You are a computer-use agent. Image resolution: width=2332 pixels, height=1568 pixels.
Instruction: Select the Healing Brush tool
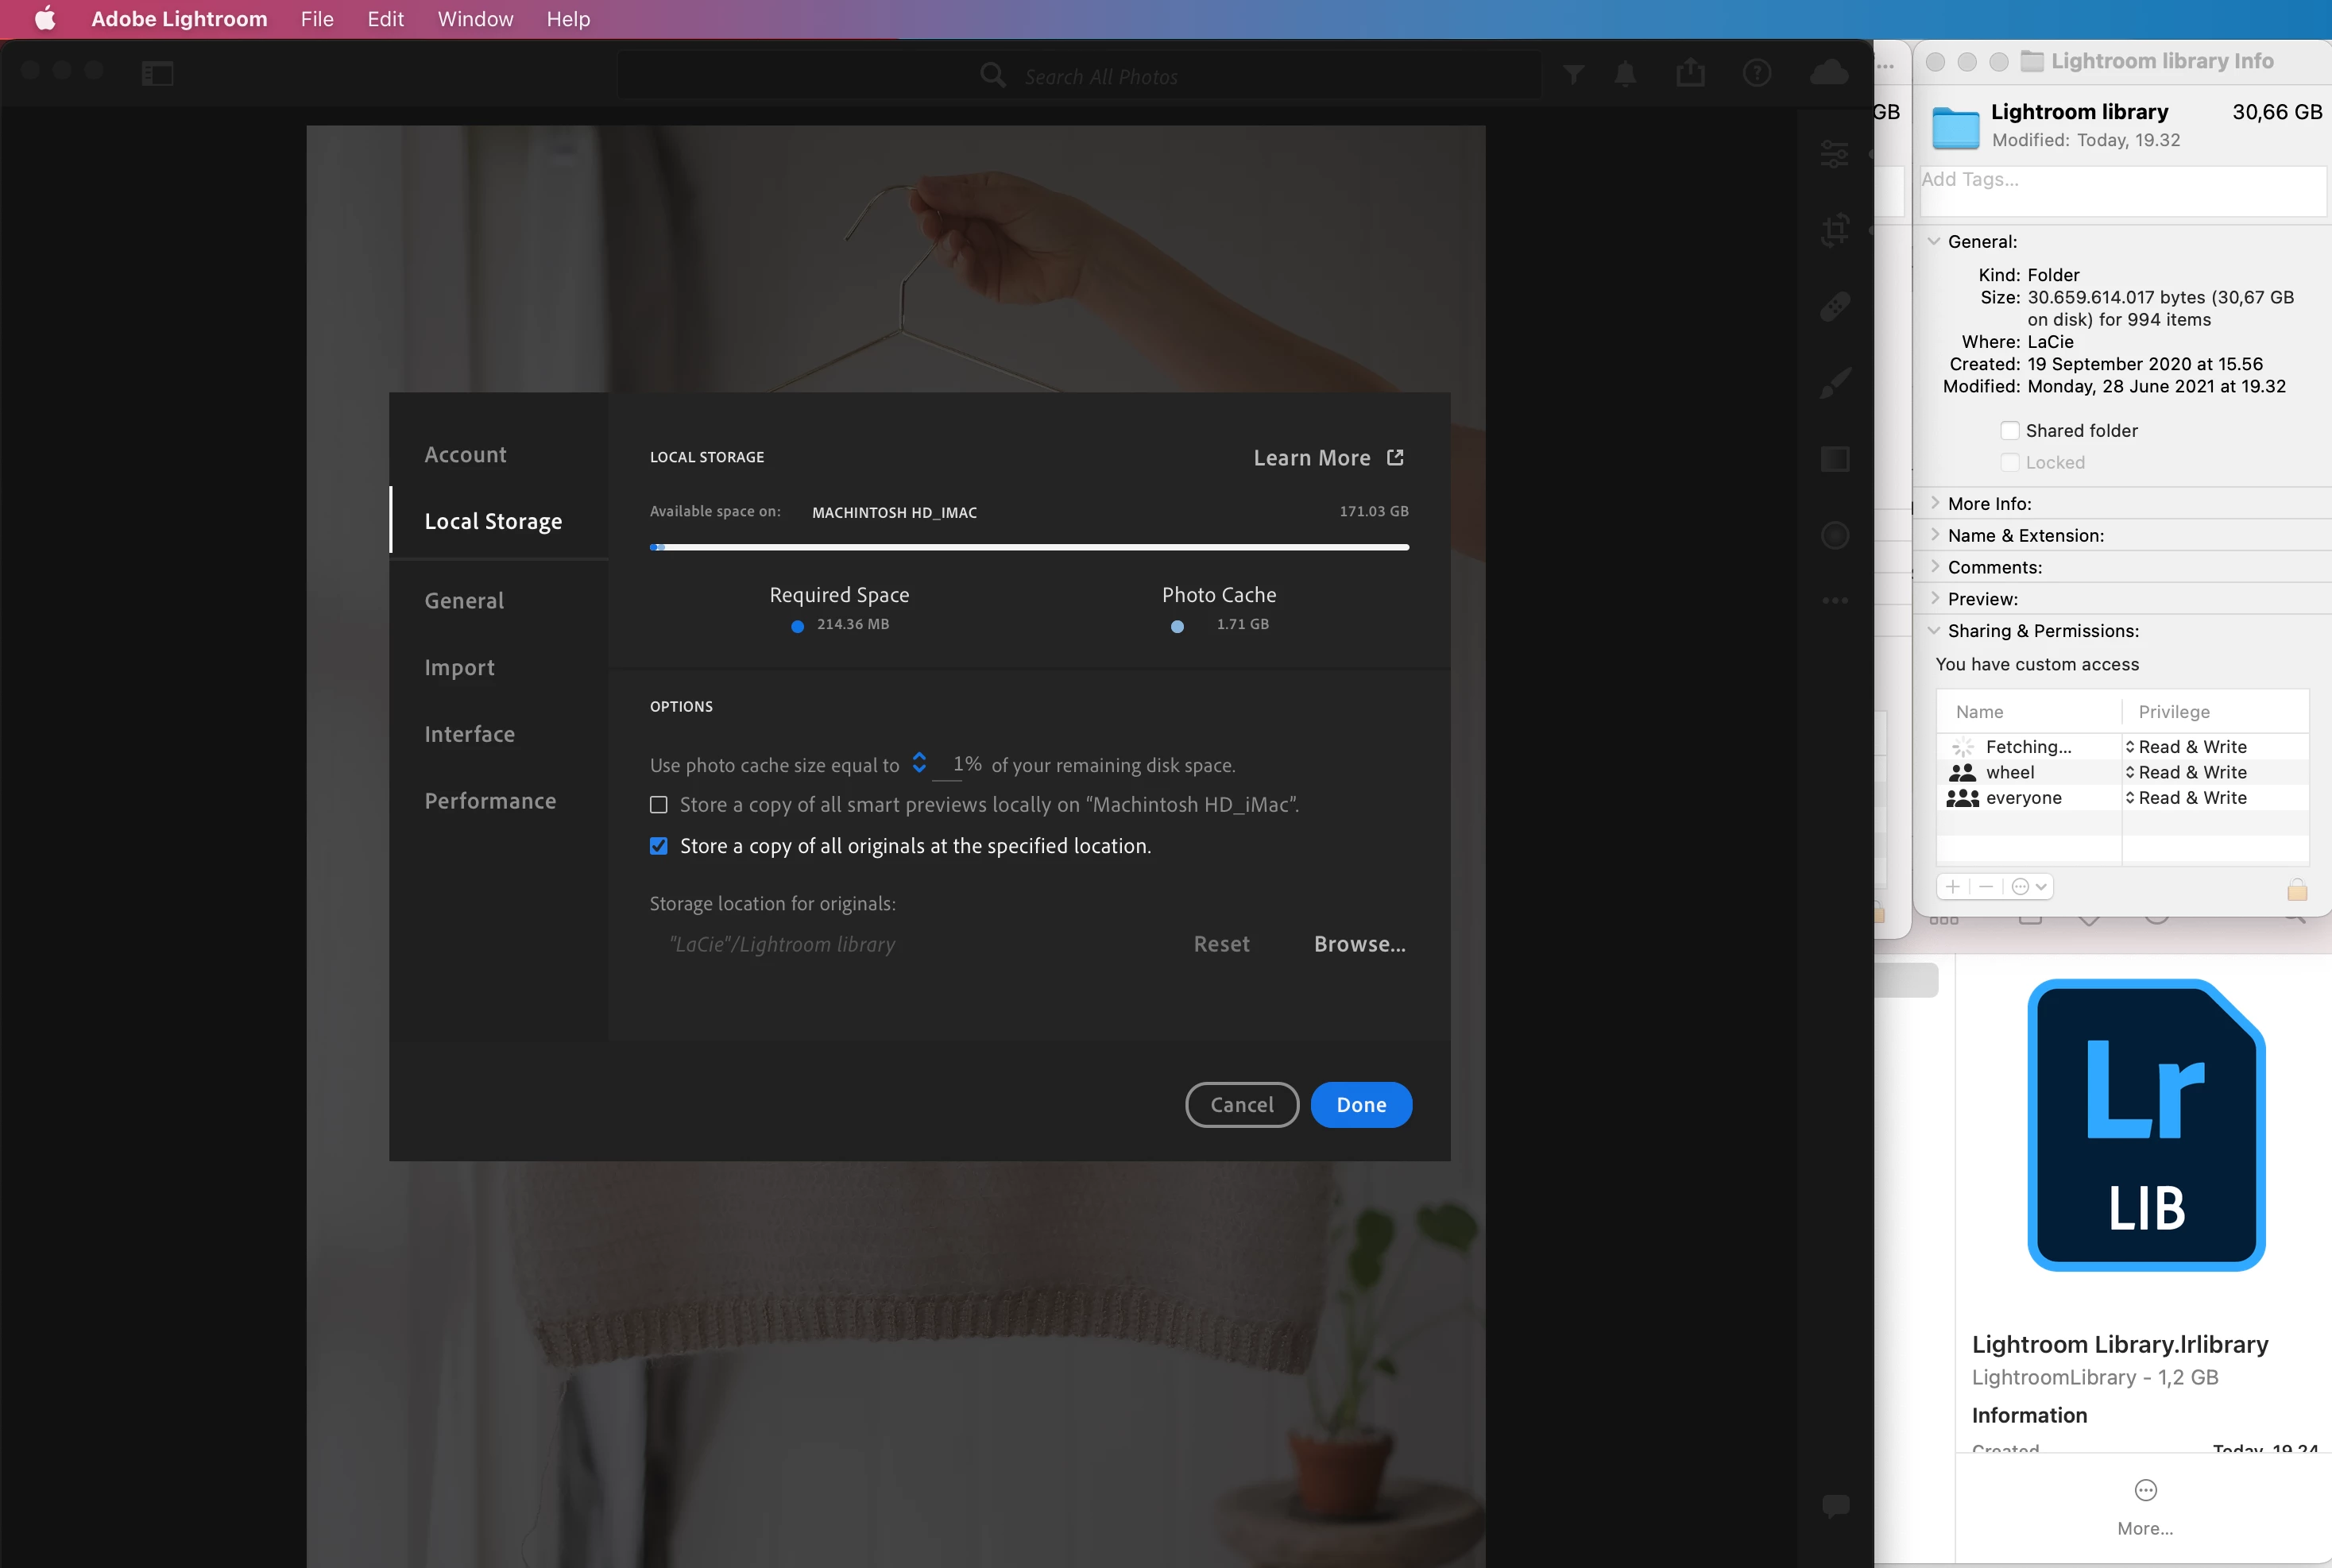(x=1834, y=306)
